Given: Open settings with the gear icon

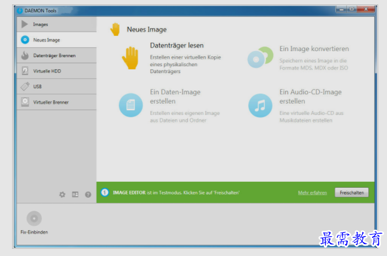Looking at the screenshot, I should (x=62, y=194).
